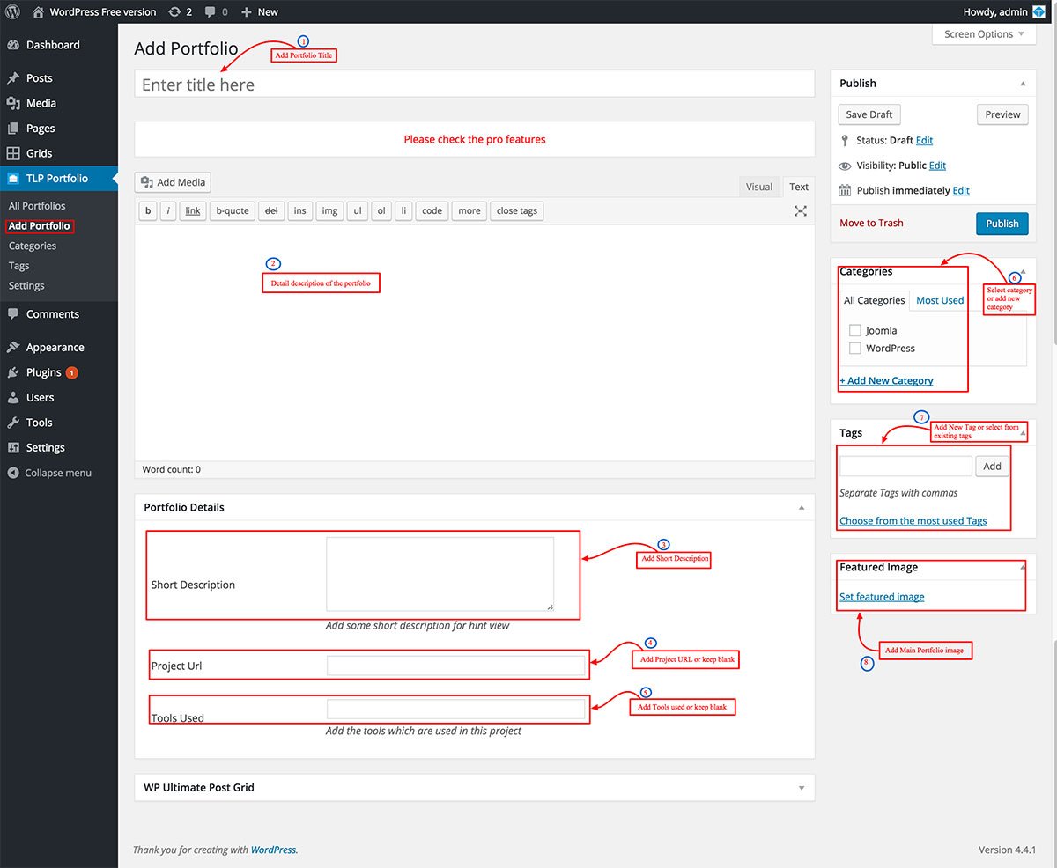This screenshot has height=868, width=1057.
Task: Click the Appearance brush icon
Action: pos(13,348)
